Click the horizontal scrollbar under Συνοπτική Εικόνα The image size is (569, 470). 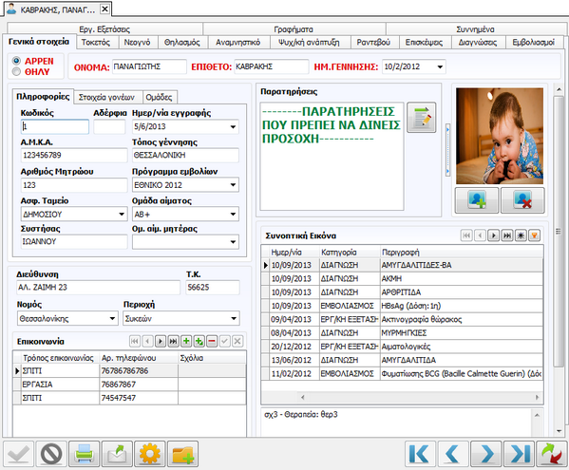pyautogui.click(x=420, y=398)
